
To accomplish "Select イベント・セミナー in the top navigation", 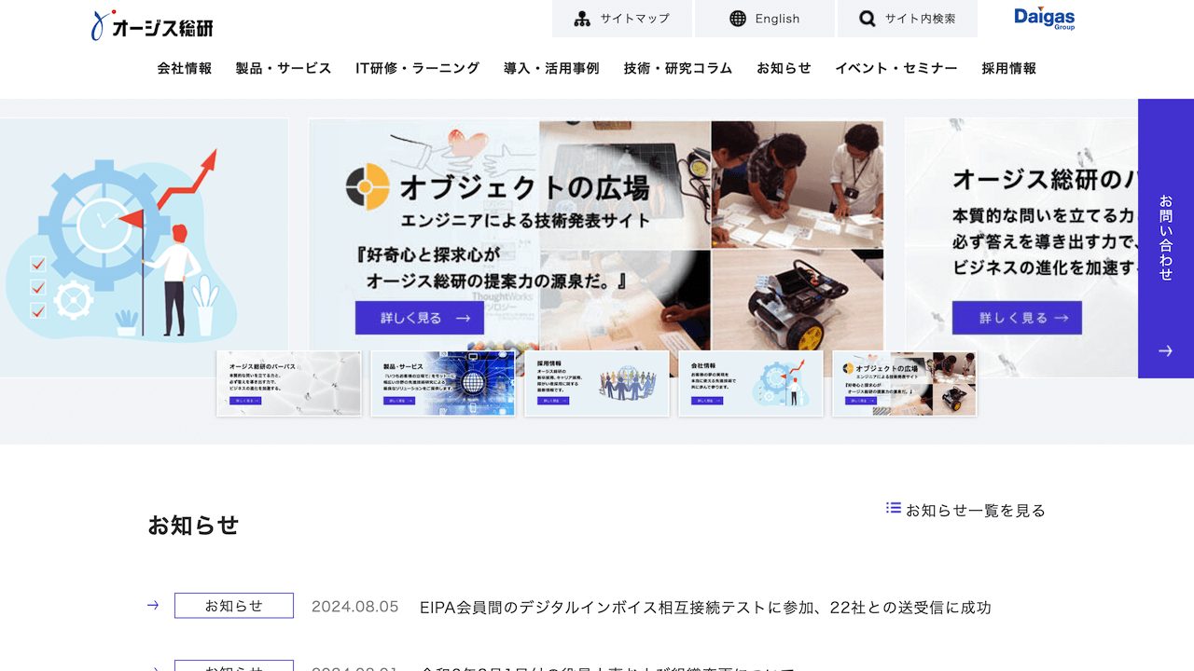I will coord(897,67).
